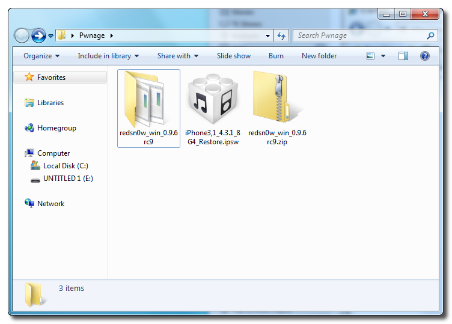Click the redsn0w_win_0.9.6rc9 folder name text
The width and height of the screenshot is (452, 324).
click(148, 137)
